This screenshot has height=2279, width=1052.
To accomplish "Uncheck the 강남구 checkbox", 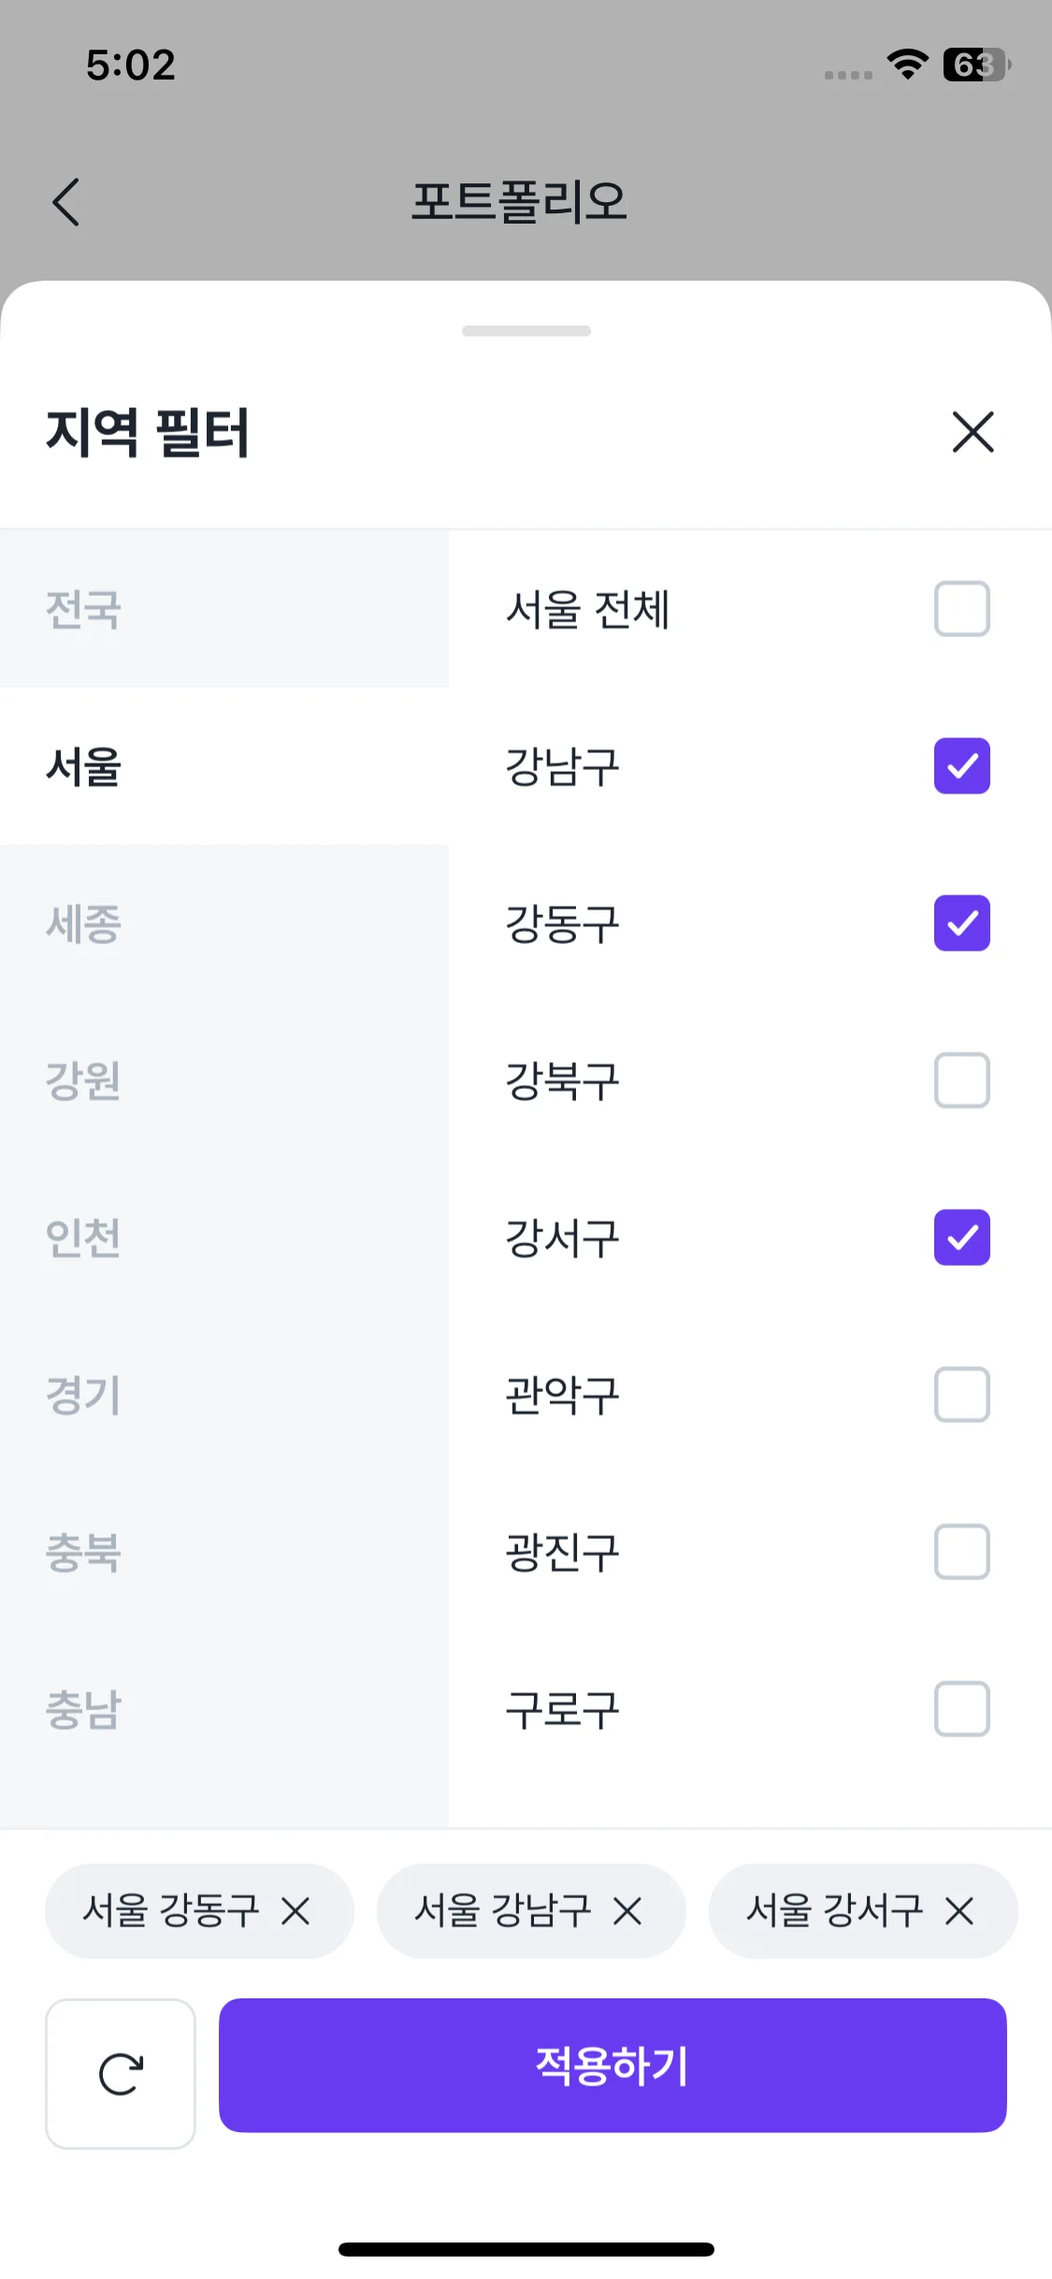I will pyautogui.click(x=961, y=766).
